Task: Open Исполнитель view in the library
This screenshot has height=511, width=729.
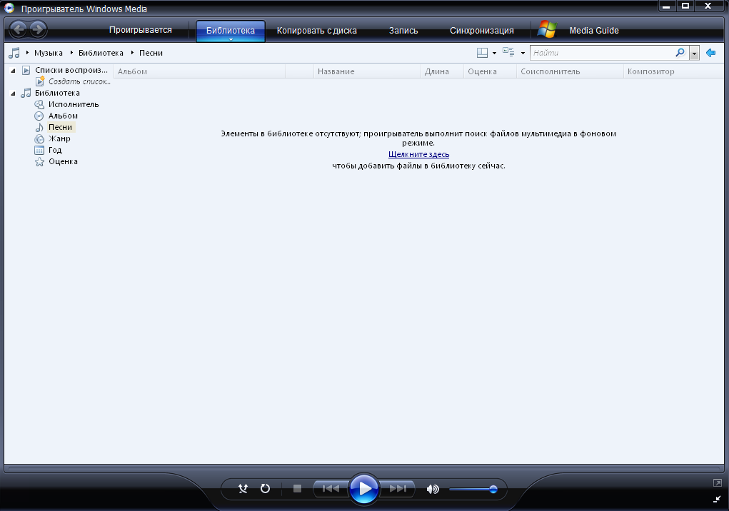Action: (x=74, y=104)
